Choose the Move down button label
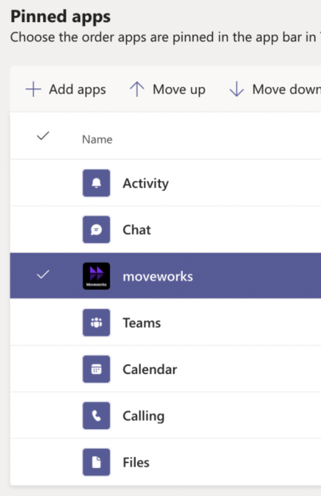This screenshot has height=496, width=321. (287, 90)
